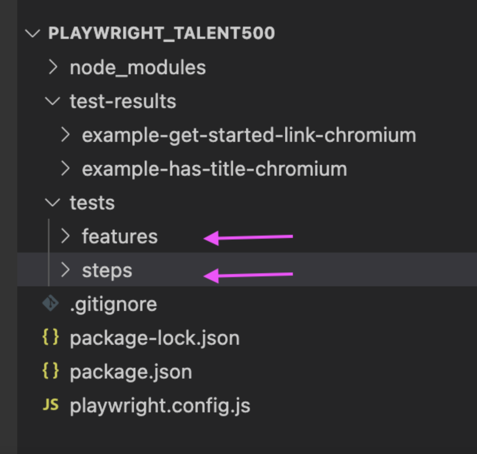The width and height of the screenshot is (477, 454).
Task: Collapse the PLAYWRIGHT_TALENT500 root folder
Action: coord(33,33)
